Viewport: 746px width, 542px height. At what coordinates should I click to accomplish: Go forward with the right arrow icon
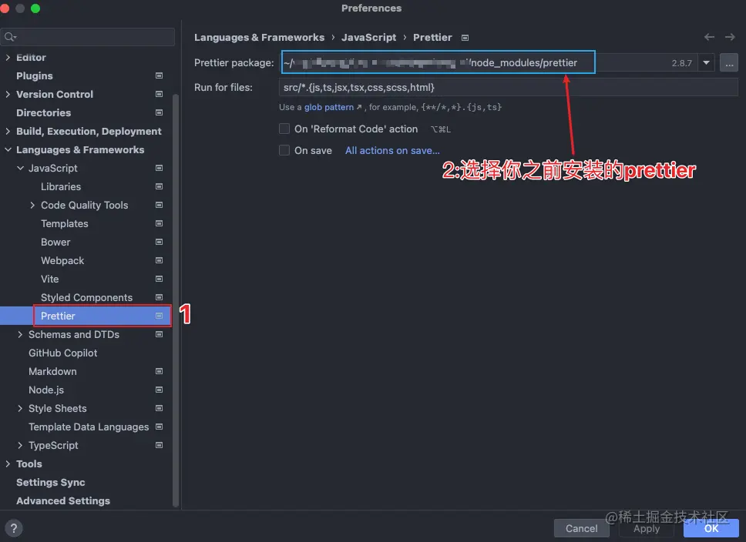click(730, 37)
